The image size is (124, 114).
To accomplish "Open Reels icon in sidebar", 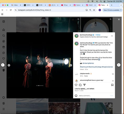I will point(4,47).
